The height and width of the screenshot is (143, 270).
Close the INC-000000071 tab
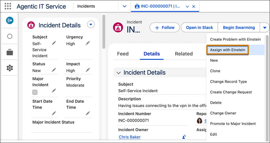point(194,6)
